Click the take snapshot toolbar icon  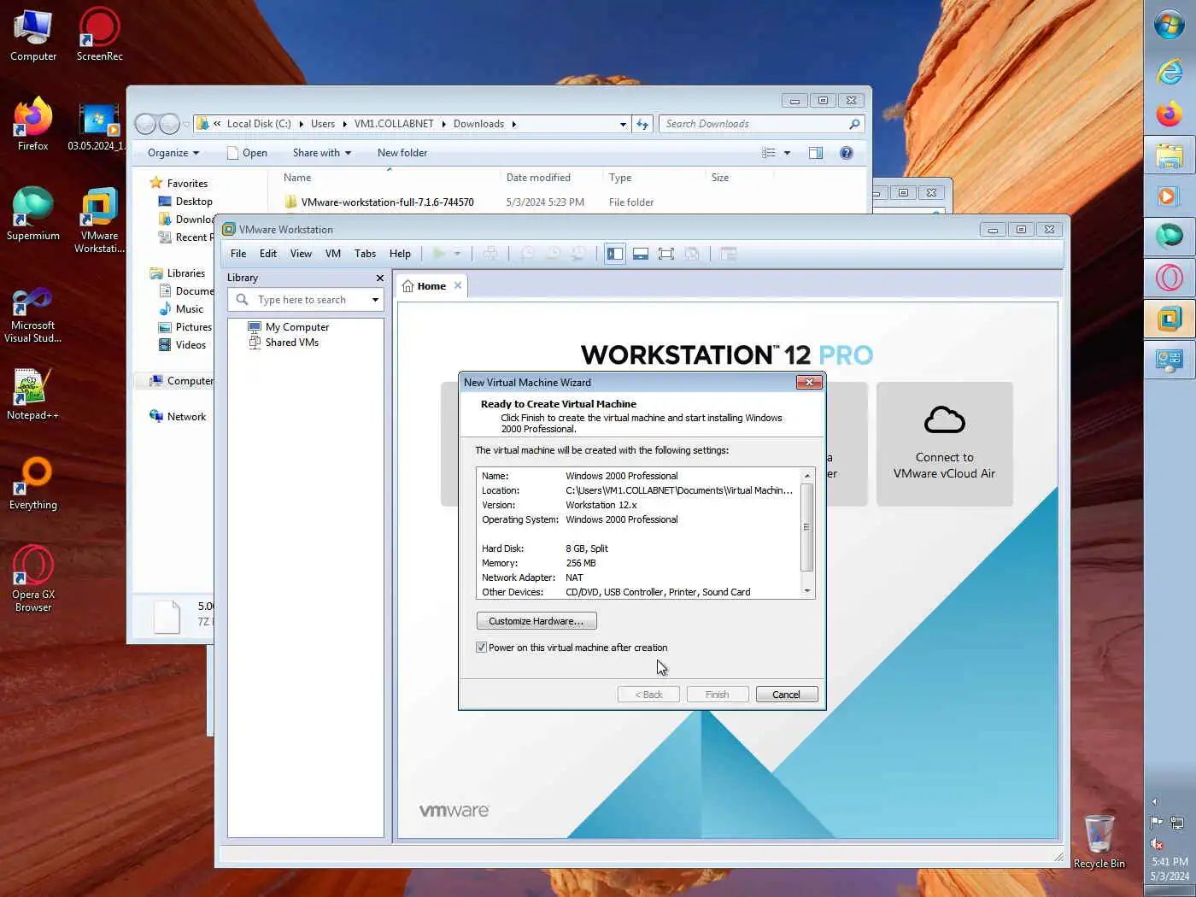point(528,254)
